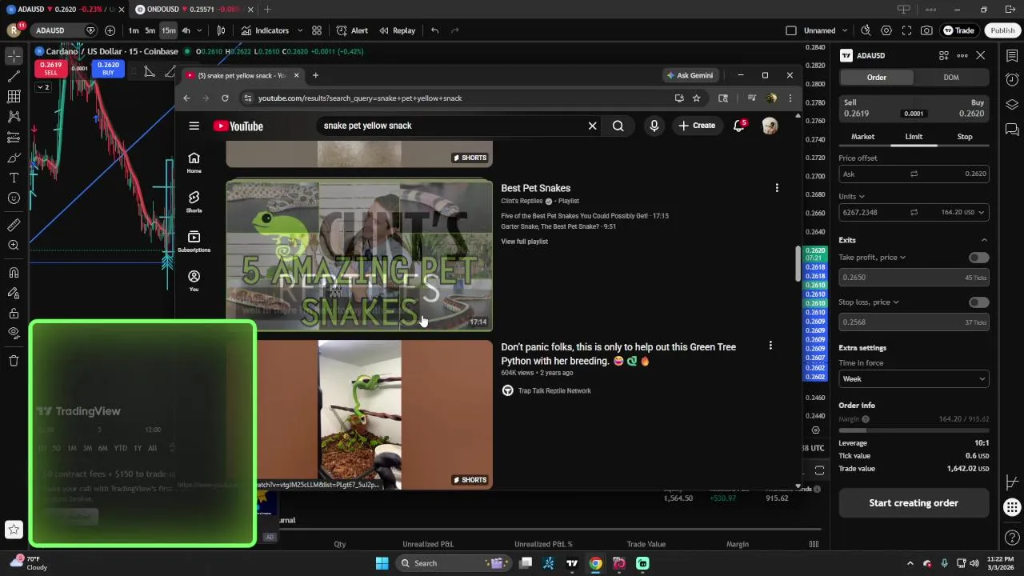
Task: Toggle the Take profit switch
Action: [978, 258]
